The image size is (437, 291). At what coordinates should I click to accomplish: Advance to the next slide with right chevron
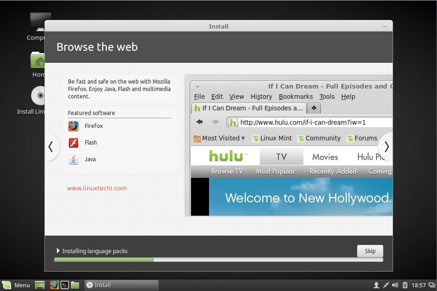386,147
